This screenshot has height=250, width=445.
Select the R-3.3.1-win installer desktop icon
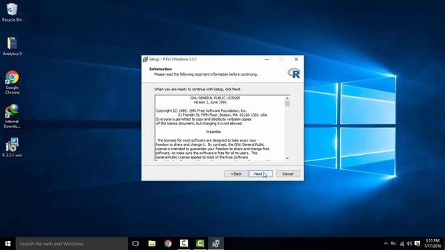12,147
